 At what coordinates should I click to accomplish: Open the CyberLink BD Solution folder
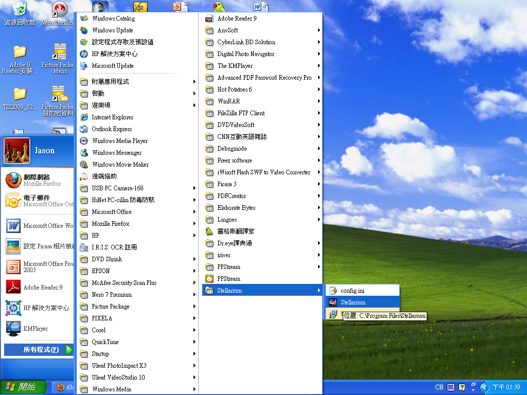pos(262,42)
